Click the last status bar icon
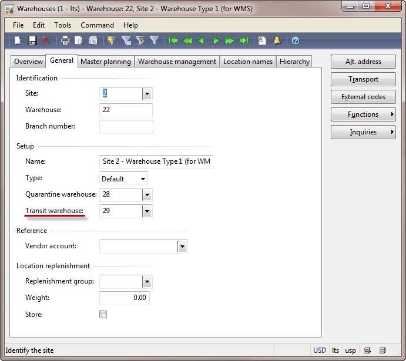 point(382,350)
